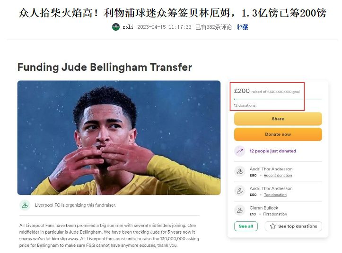The image size is (342, 253).
Task: Click the fundraiser progress bar
Action: point(278,99)
